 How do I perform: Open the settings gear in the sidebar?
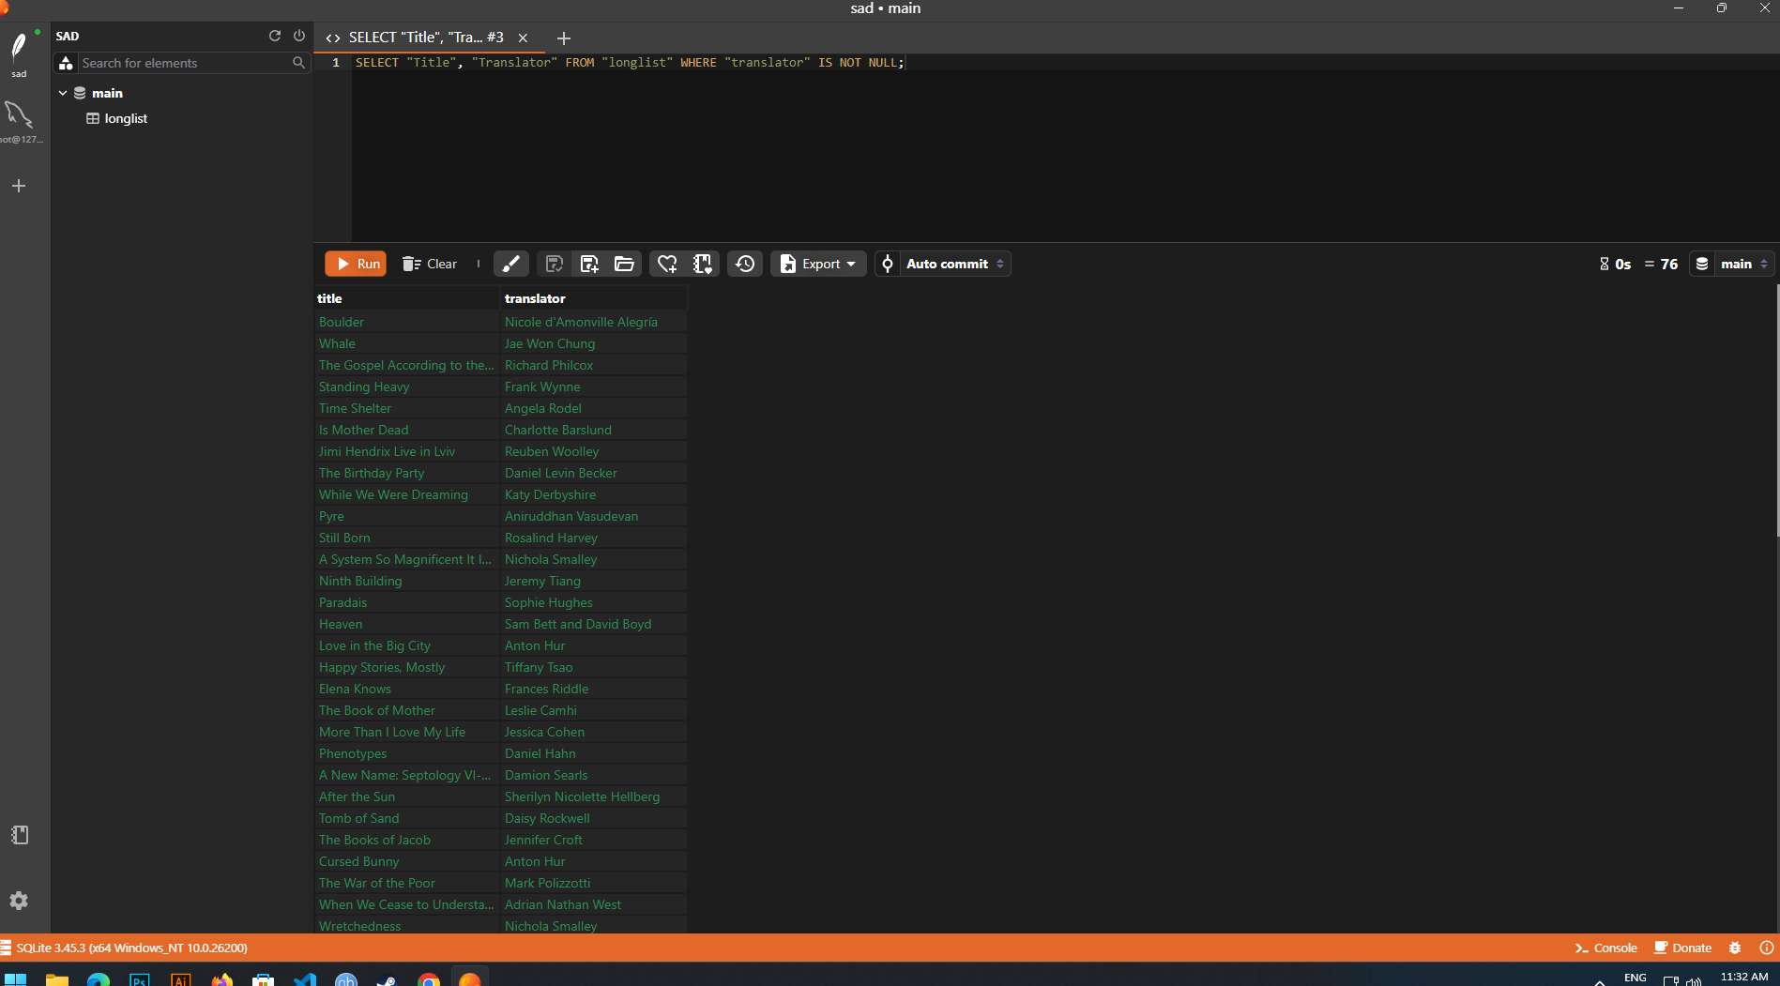click(19, 901)
